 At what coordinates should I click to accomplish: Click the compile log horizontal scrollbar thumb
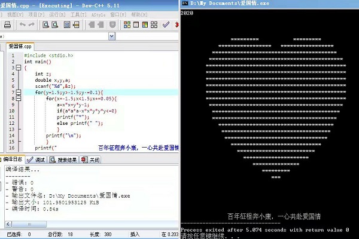29,224
